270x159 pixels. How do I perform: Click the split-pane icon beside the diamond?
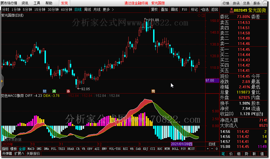[203, 16]
